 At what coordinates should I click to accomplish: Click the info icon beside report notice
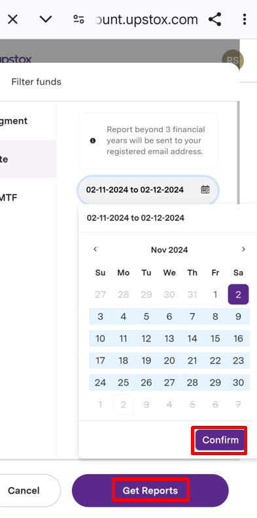pyautogui.click(x=93, y=141)
